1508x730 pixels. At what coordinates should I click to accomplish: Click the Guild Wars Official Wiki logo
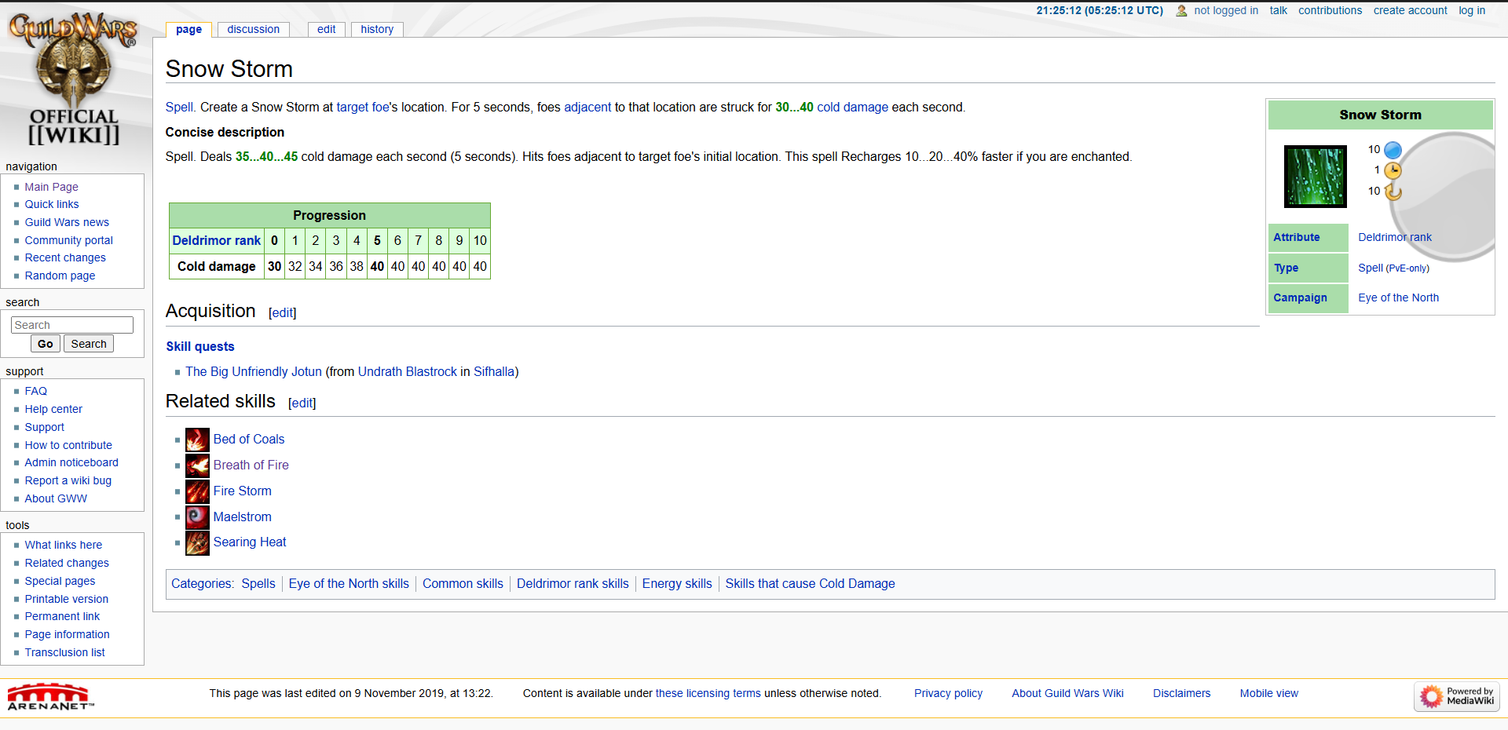coord(74,79)
